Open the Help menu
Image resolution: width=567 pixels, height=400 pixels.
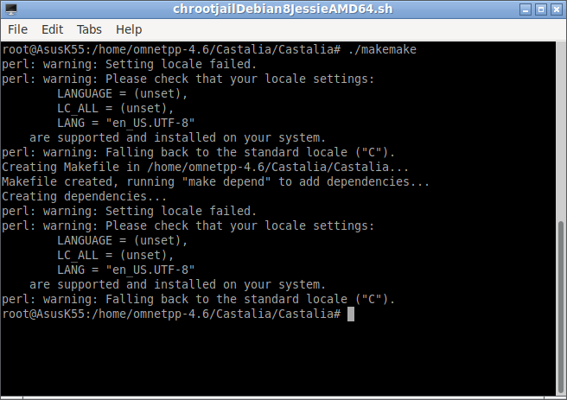pyautogui.click(x=129, y=29)
